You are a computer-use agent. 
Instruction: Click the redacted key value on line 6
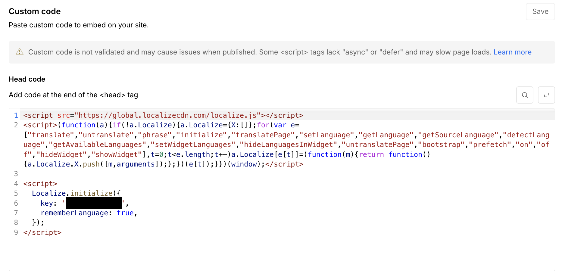click(94, 203)
